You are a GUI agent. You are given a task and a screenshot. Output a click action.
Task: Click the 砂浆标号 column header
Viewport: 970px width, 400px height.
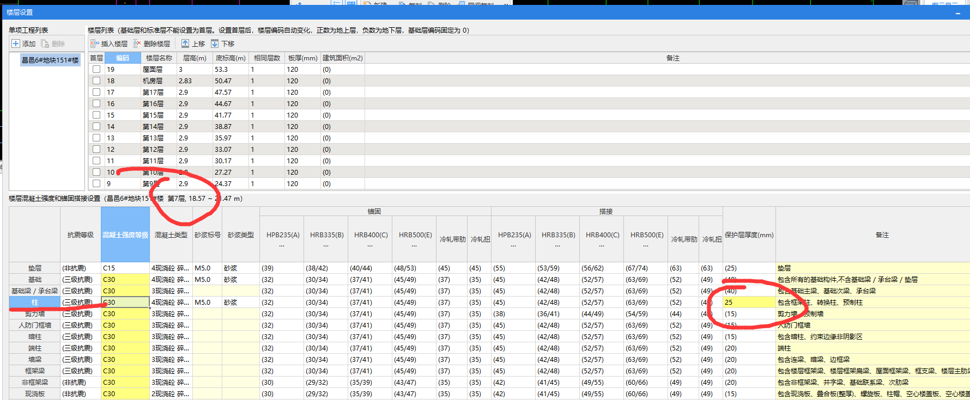click(x=207, y=235)
